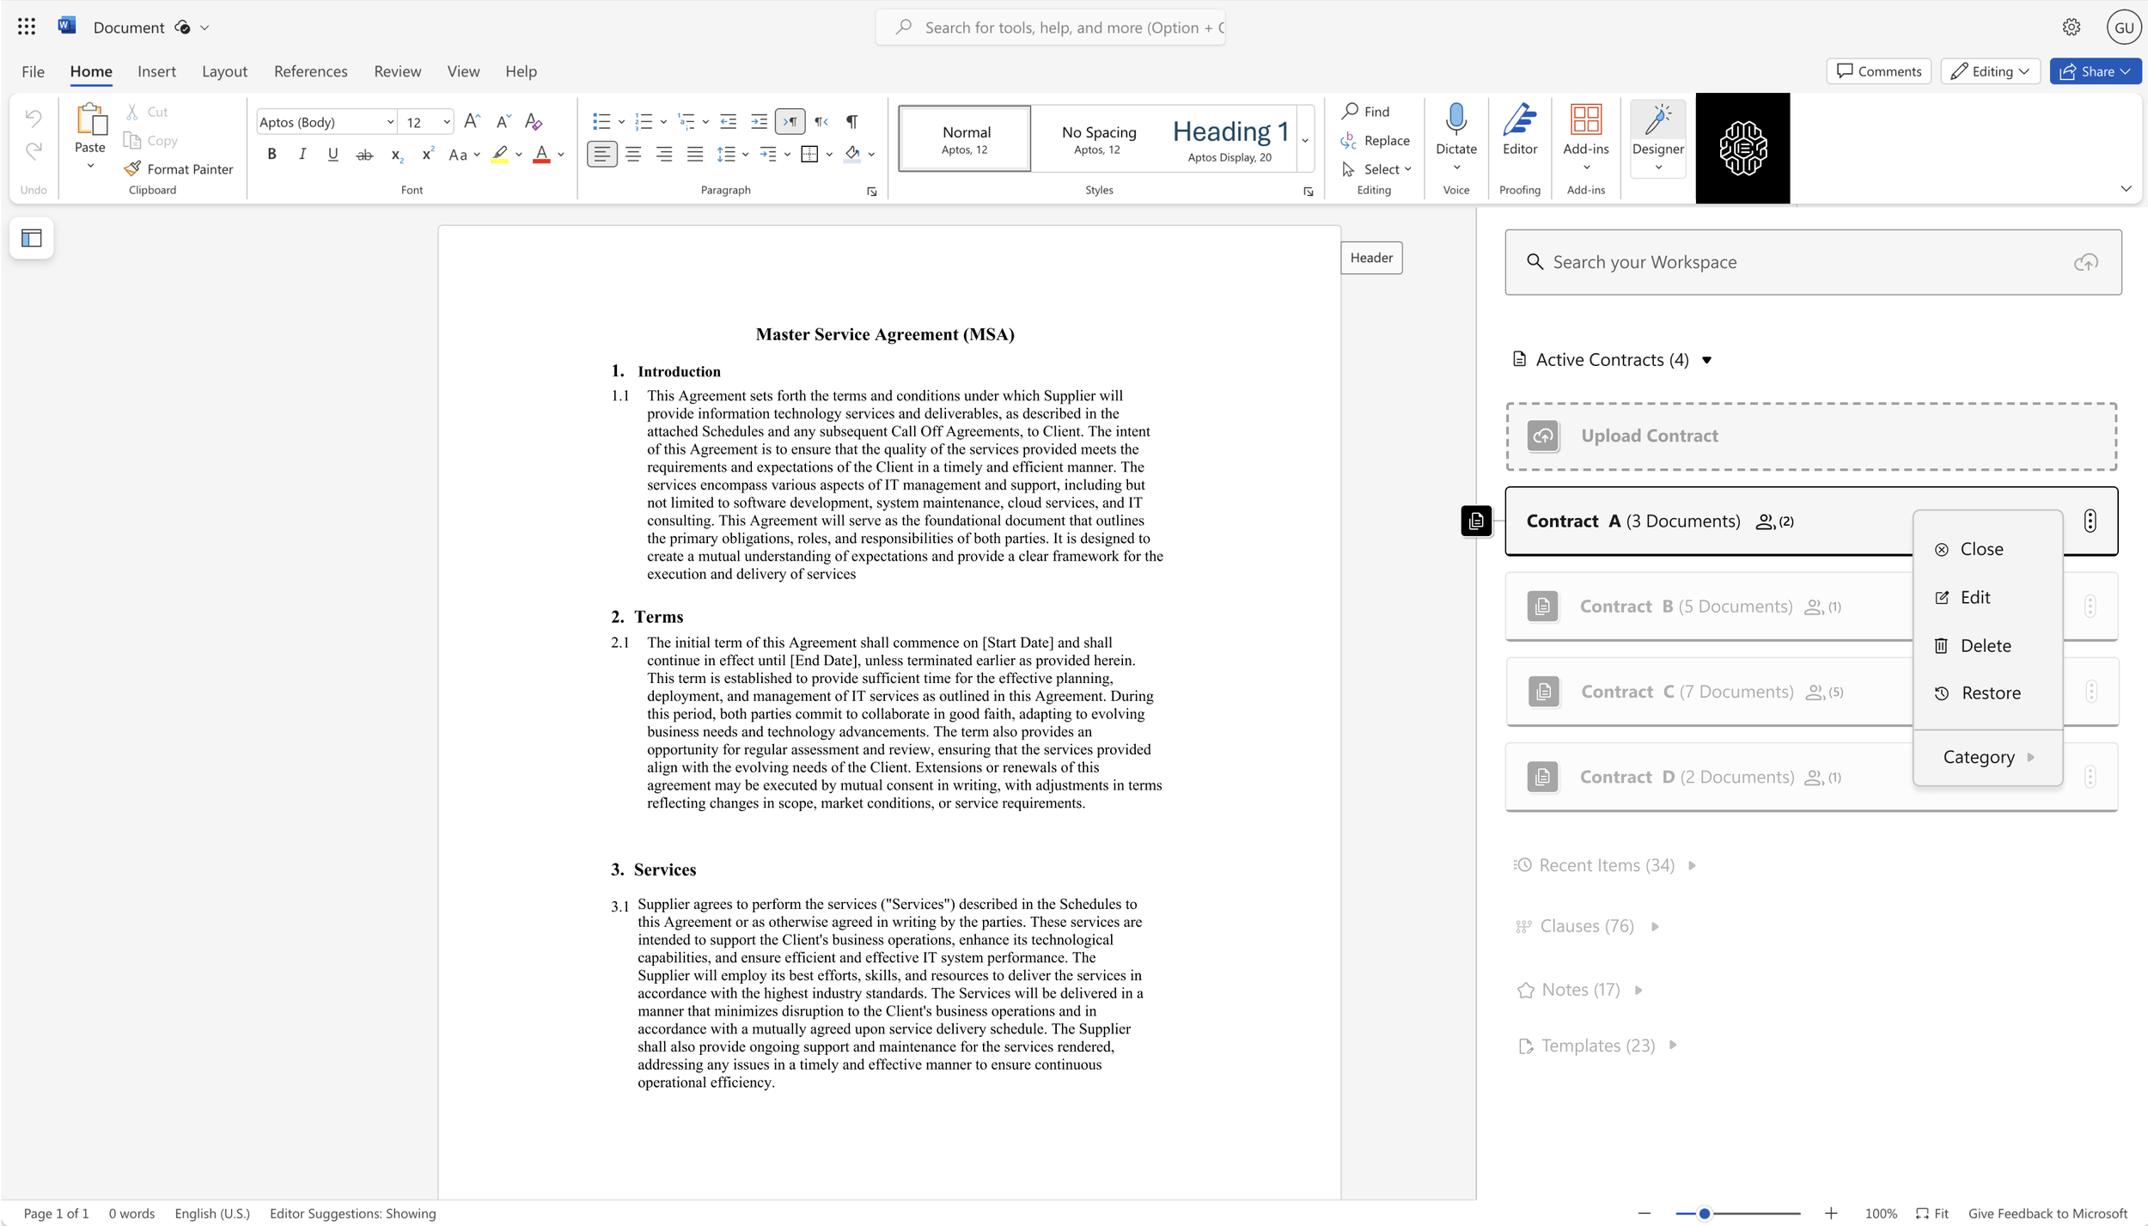Collapse the Active Contracts list
The width and height of the screenshot is (2148, 1226).
click(x=1706, y=360)
